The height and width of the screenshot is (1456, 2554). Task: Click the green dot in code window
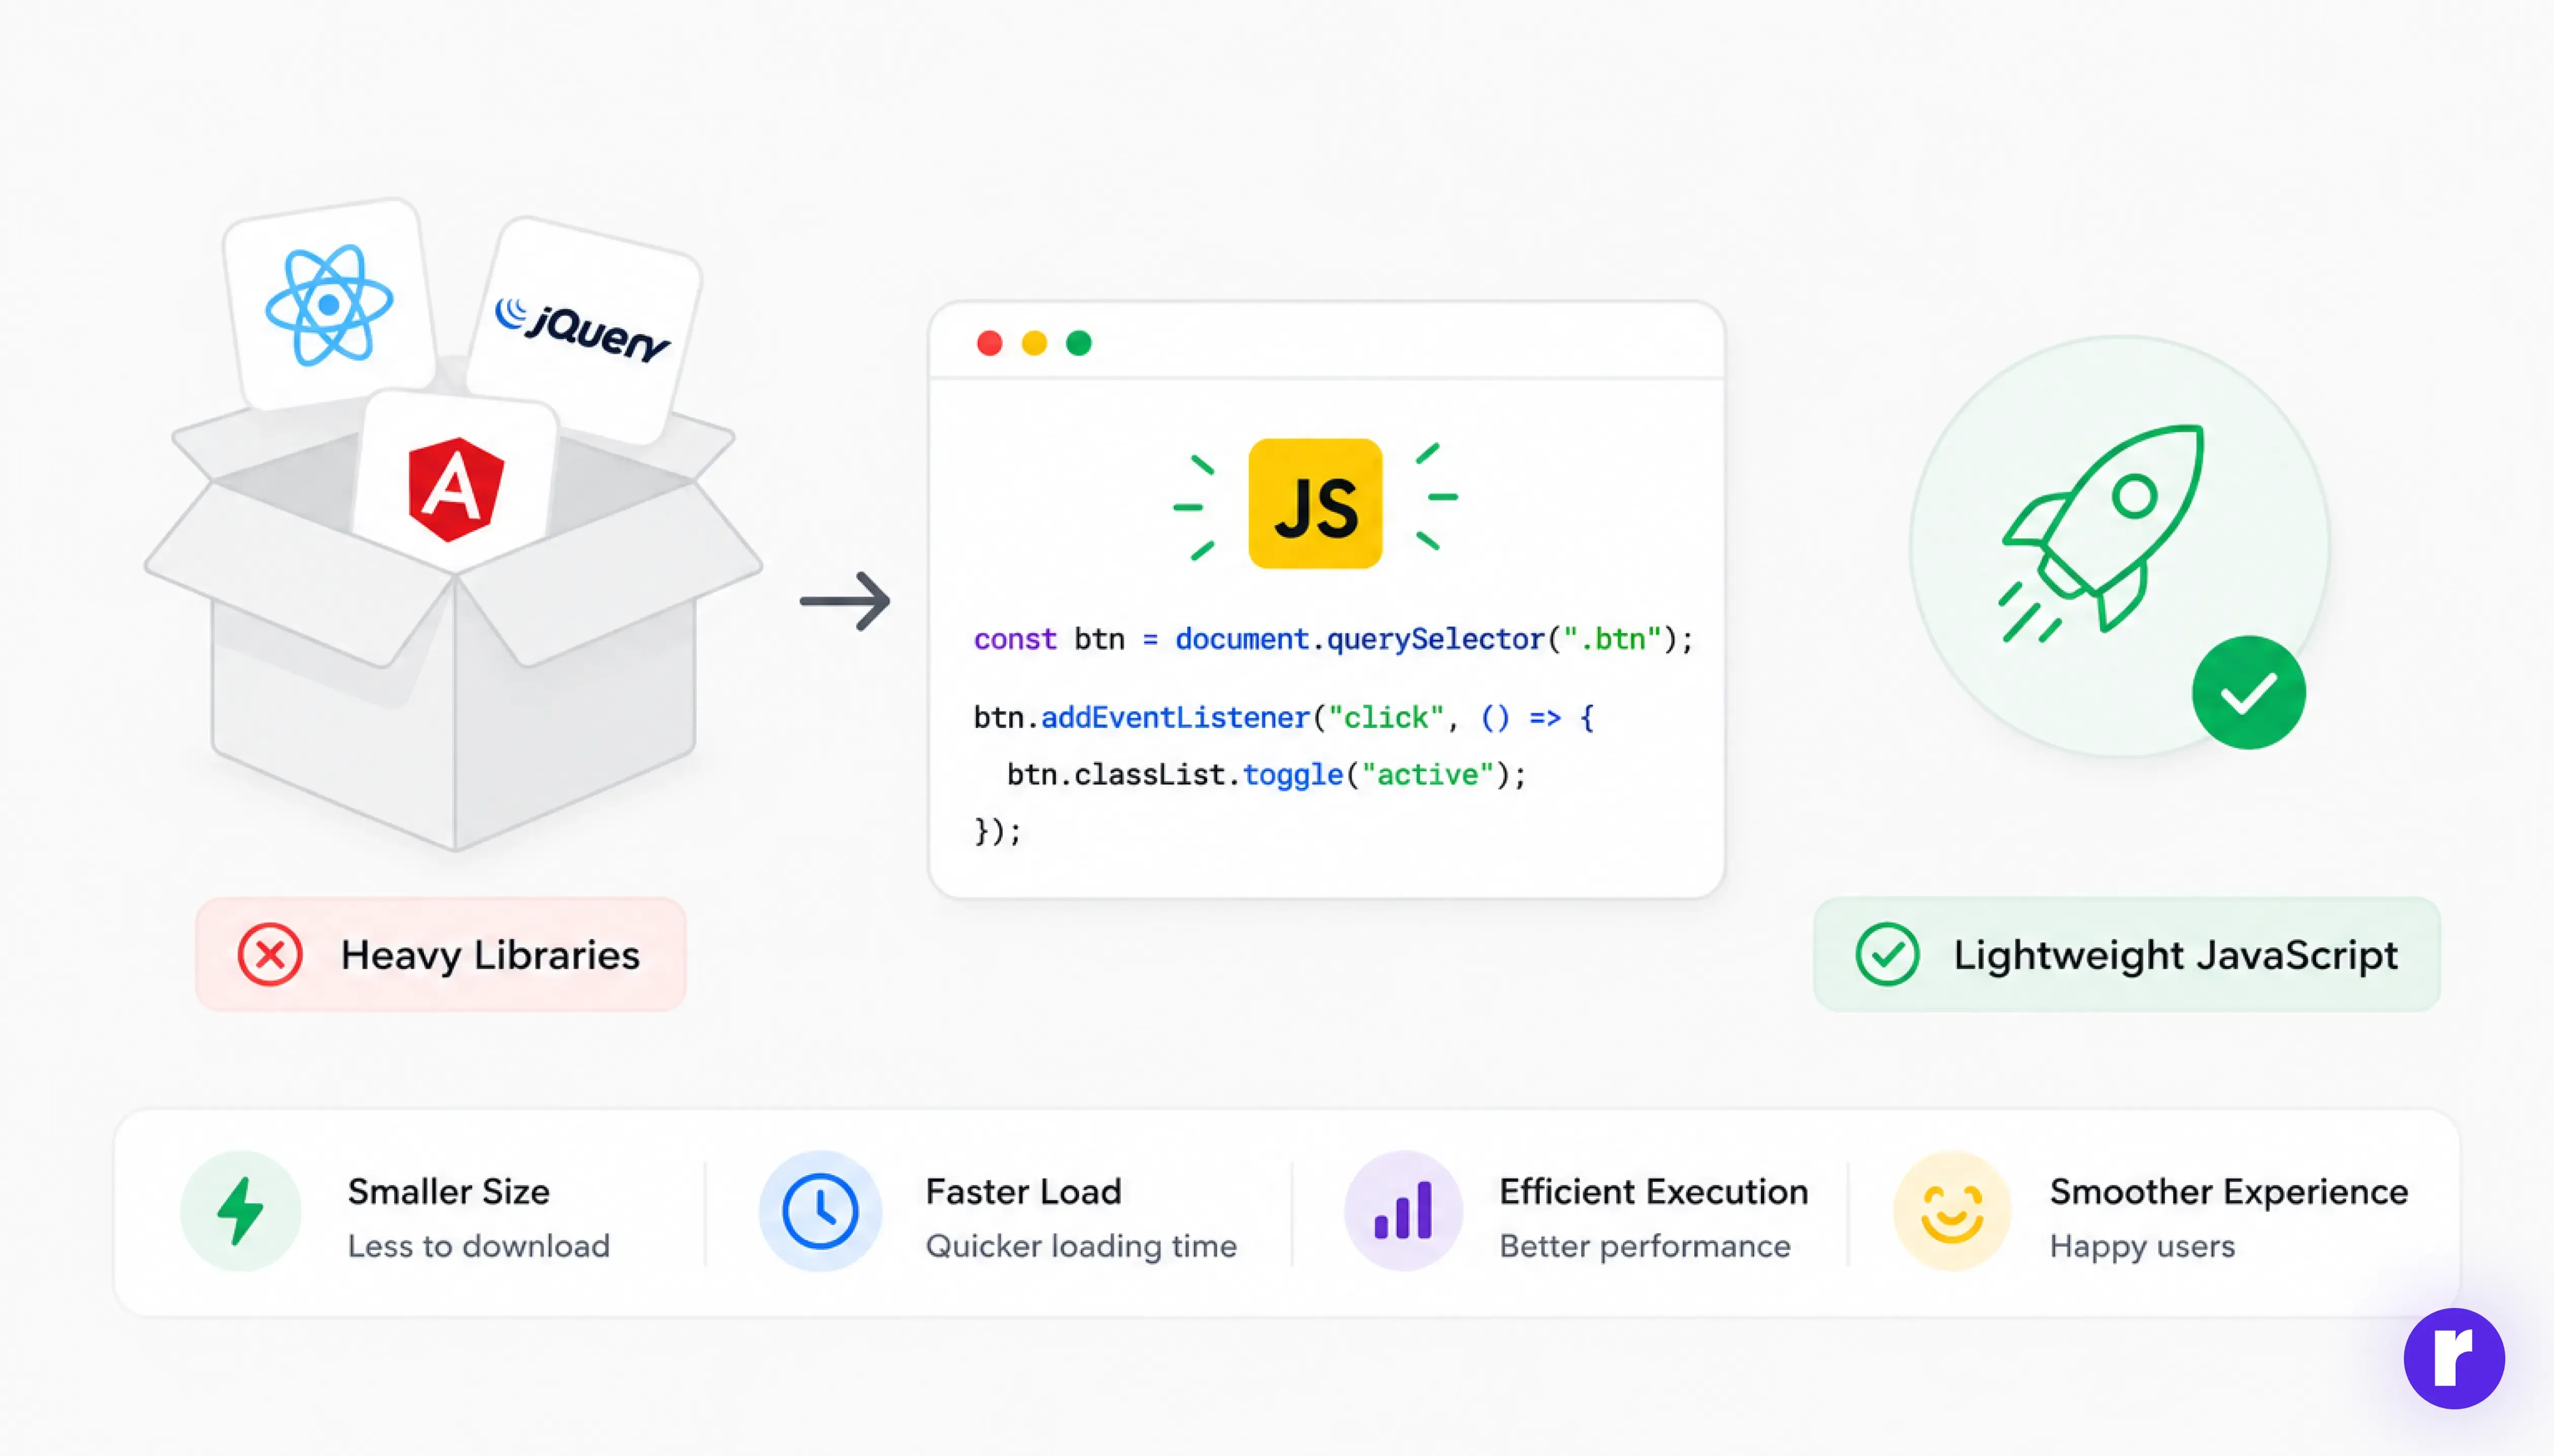click(1078, 343)
